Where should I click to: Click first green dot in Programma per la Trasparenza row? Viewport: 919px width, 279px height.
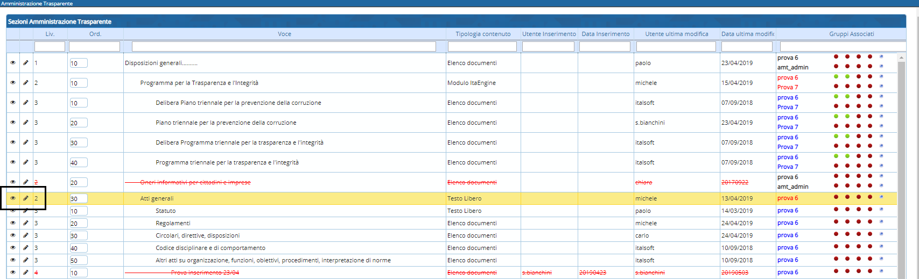(x=836, y=76)
